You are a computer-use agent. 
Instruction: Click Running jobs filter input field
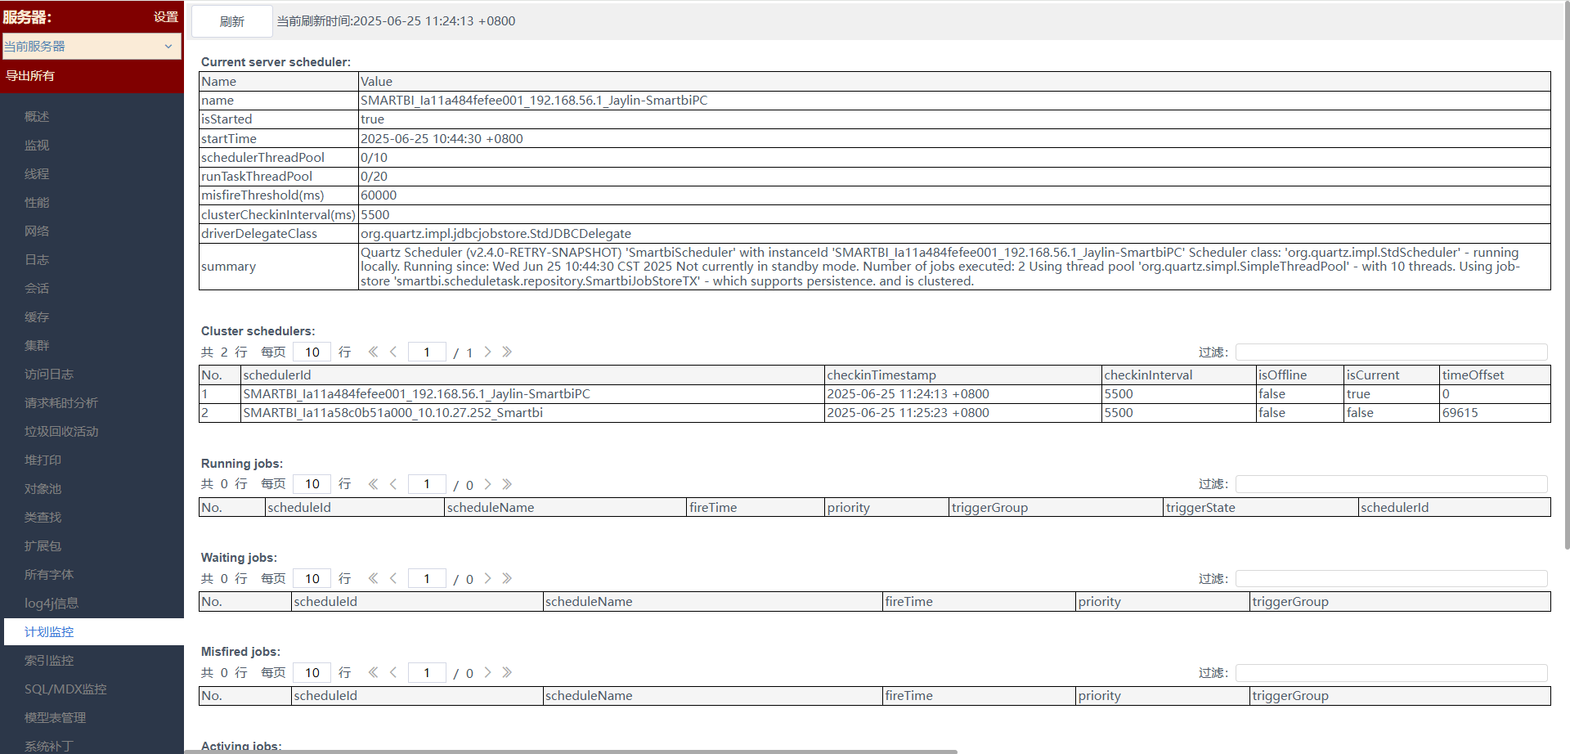[1391, 484]
